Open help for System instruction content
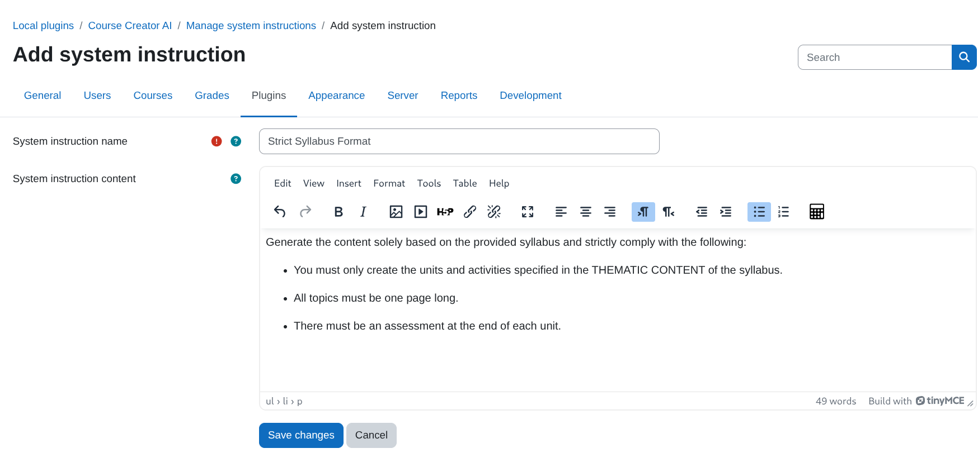This screenshot has width=978, height=453. coord(236,179)
